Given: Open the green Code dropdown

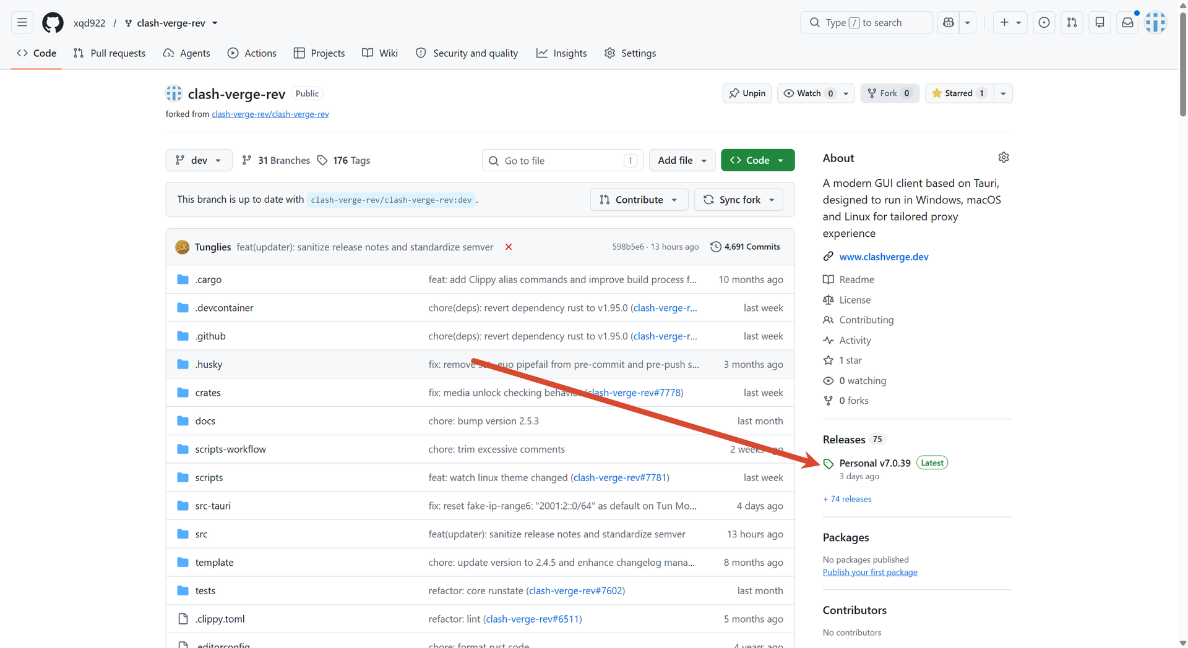Looking at the screenshot, I should pyautogui.click(x=757, y=160).
